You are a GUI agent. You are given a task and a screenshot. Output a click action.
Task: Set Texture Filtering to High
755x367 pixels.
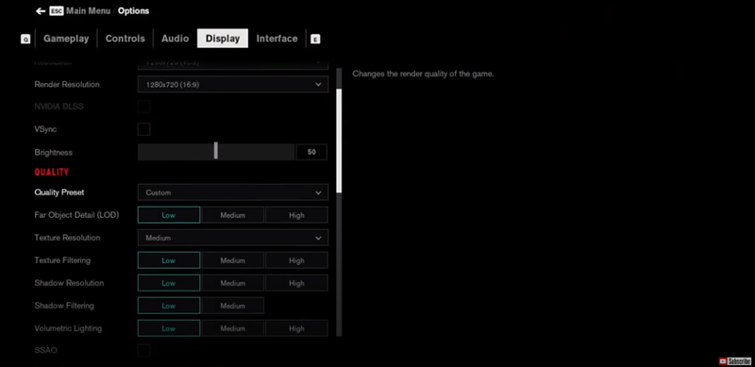point(296,260)
